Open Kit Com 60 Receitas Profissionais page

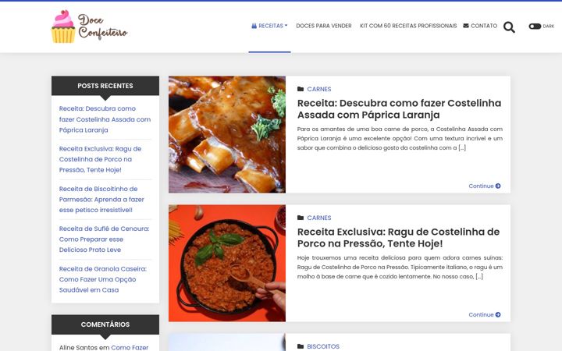(408, 26)
